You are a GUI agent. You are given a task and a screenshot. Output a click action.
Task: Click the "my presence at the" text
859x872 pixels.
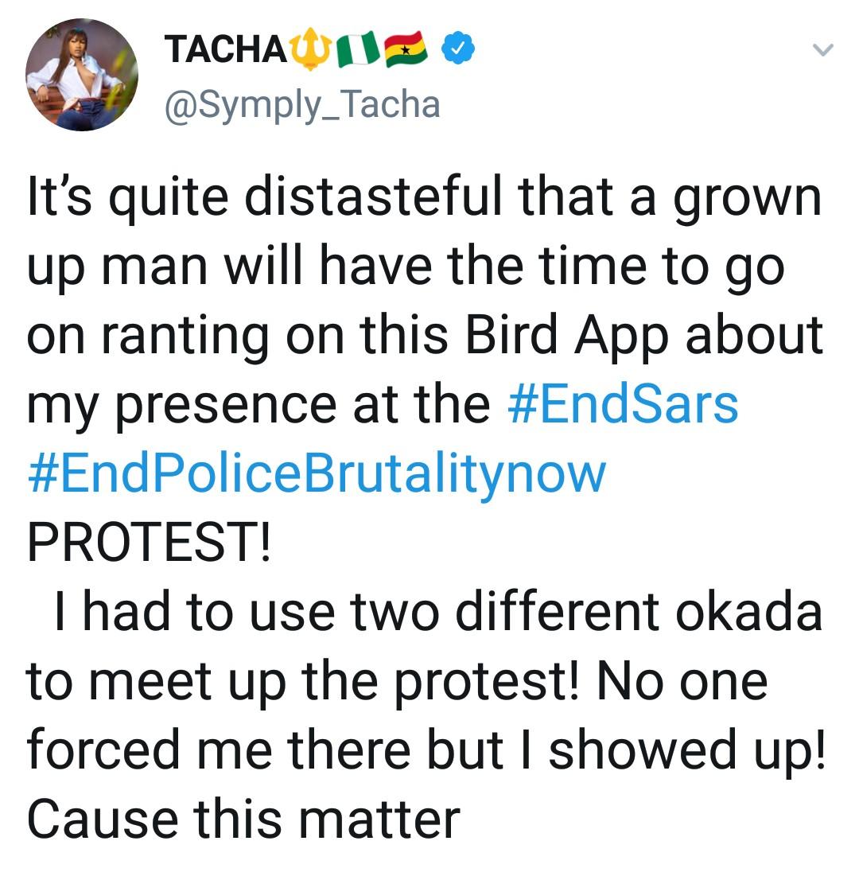(x=258, y=404)
